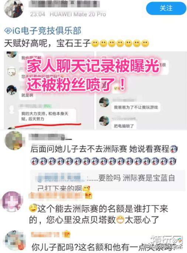Tap the first commenter's blurred username

click(x=50, y=137)
